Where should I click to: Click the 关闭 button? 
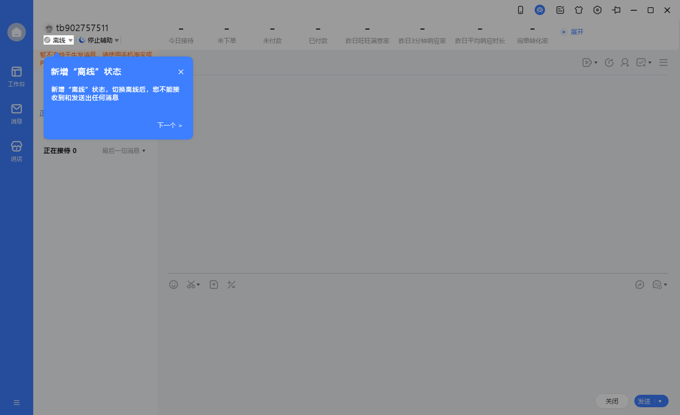pyautogui.click(x=612, y=401)
